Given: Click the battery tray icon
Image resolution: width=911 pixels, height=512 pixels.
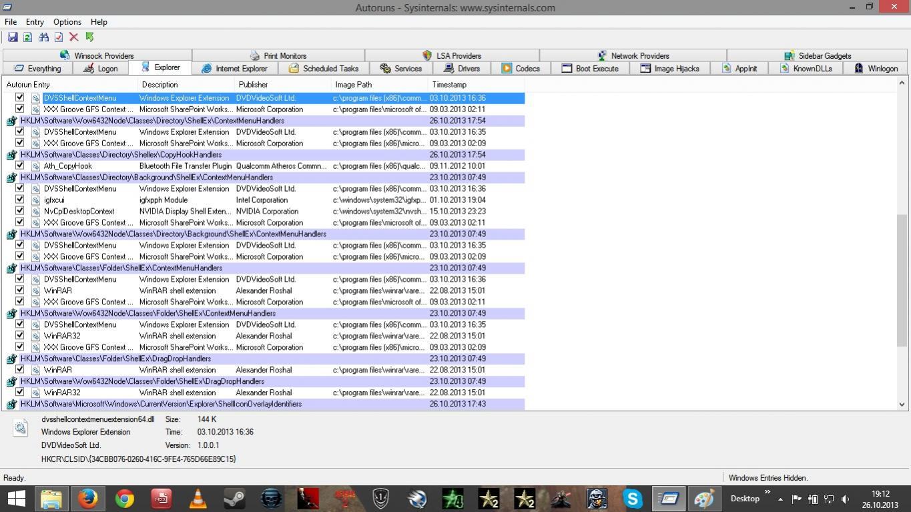Looking at the screenshot, I should click(813, 499).
